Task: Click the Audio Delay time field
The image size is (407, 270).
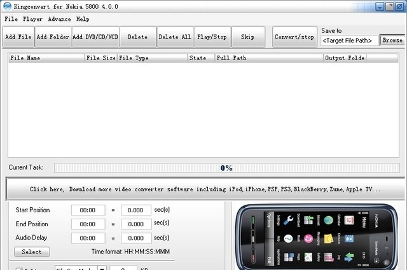Action: click(x=88, y=238)
